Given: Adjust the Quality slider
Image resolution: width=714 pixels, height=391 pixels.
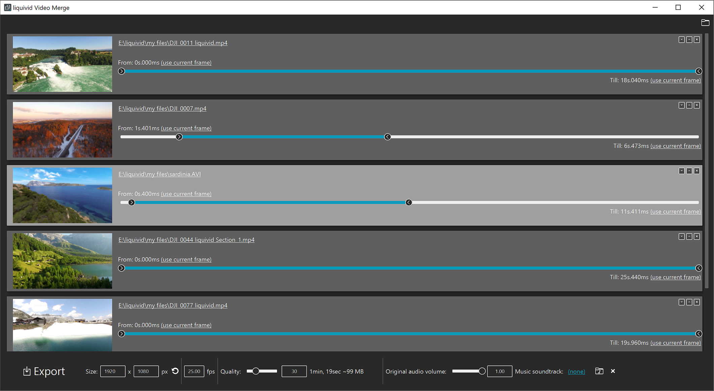Looking at the screenshot, I should [256, 371].
